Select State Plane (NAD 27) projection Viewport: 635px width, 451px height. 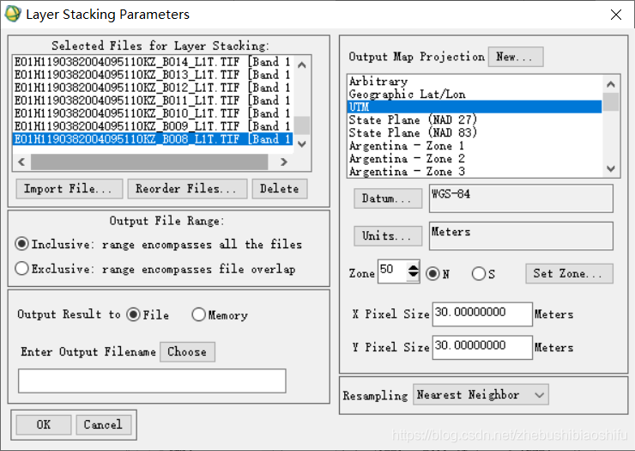[475, 120]
